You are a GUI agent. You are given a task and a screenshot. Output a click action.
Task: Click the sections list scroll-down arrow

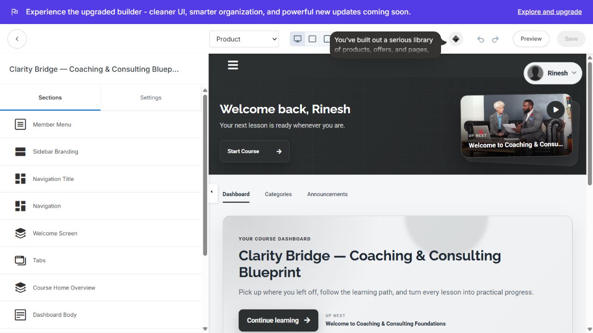coord(205,329)
